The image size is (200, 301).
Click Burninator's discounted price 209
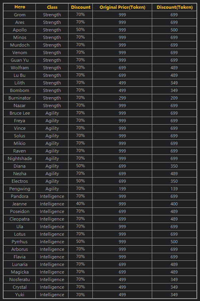(174, 98)
